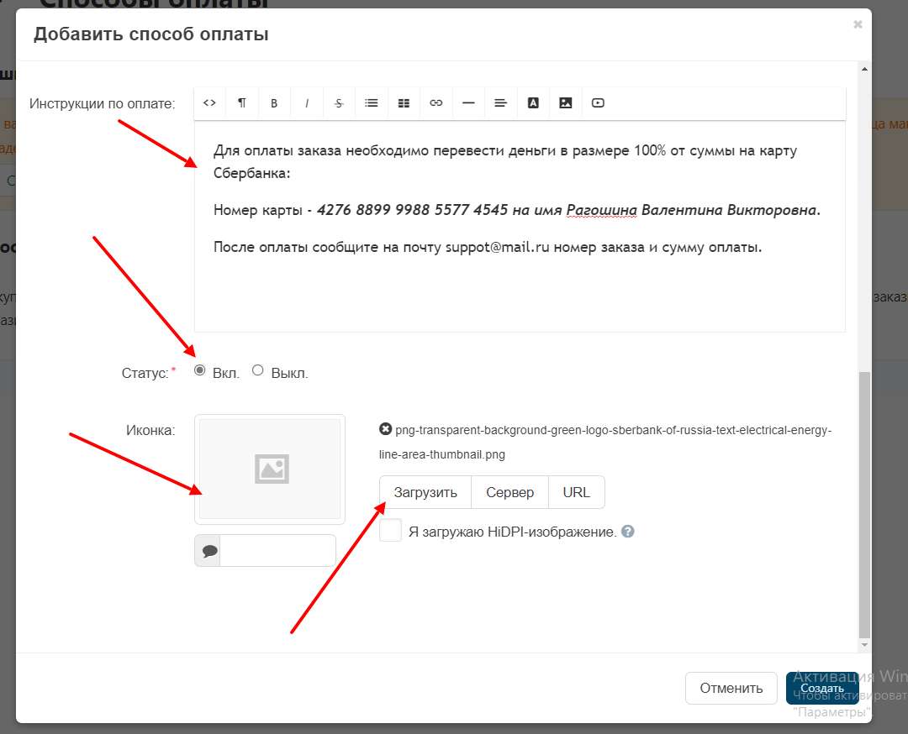
Task: Click the Статус: field label
Action: (145, 373)
